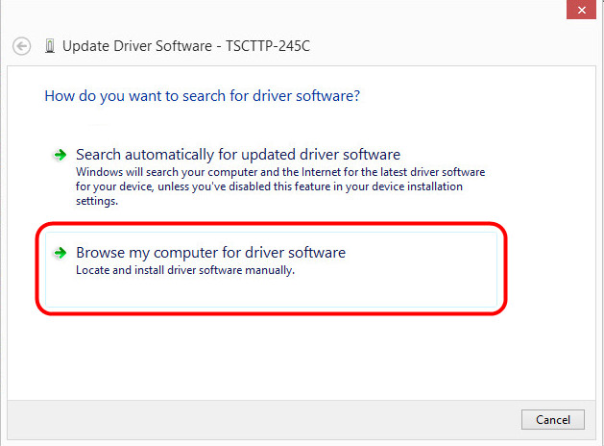Click the device icon in the title
Screen dimensions: 604x446
pos(49,45)
